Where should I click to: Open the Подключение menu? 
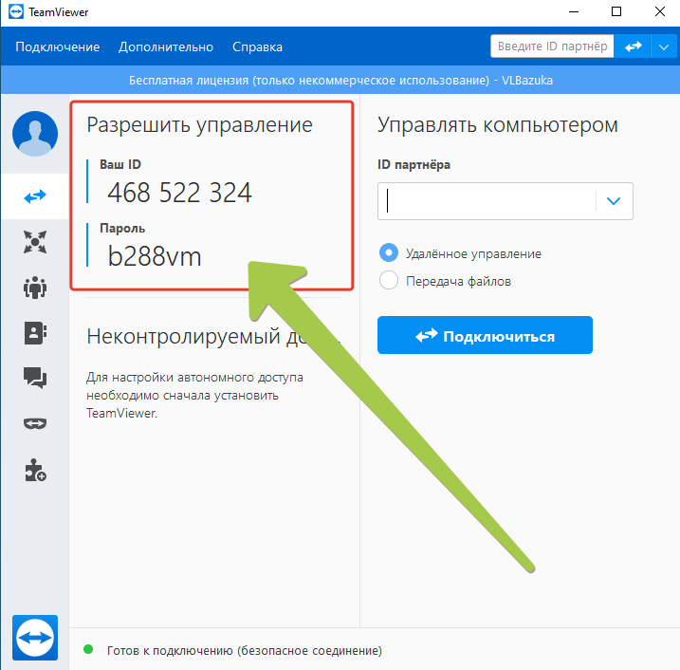point(58,47)
